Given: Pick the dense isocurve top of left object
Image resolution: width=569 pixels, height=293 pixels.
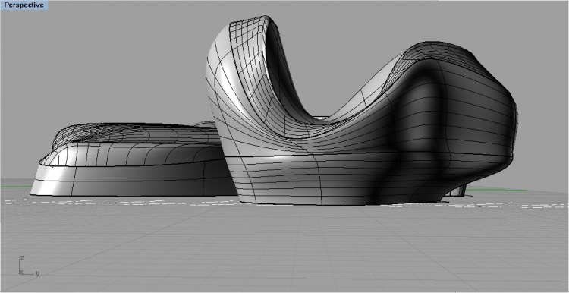Looking at the screenshot, I should (x=108, y=134).
